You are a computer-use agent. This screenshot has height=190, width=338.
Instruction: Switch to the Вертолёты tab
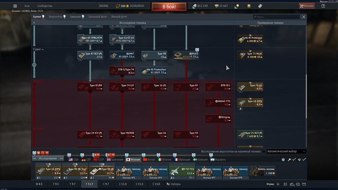click(x=57, y=17)
